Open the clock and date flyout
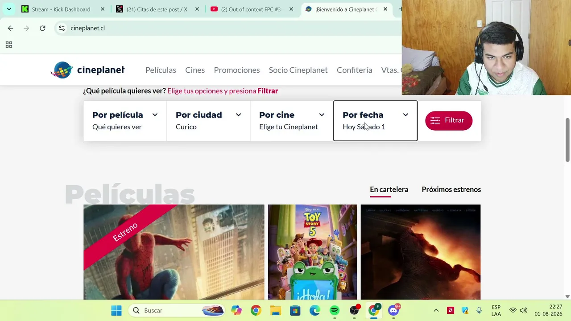The height and width of the screenshot is (321, 571). pos(548,310)
